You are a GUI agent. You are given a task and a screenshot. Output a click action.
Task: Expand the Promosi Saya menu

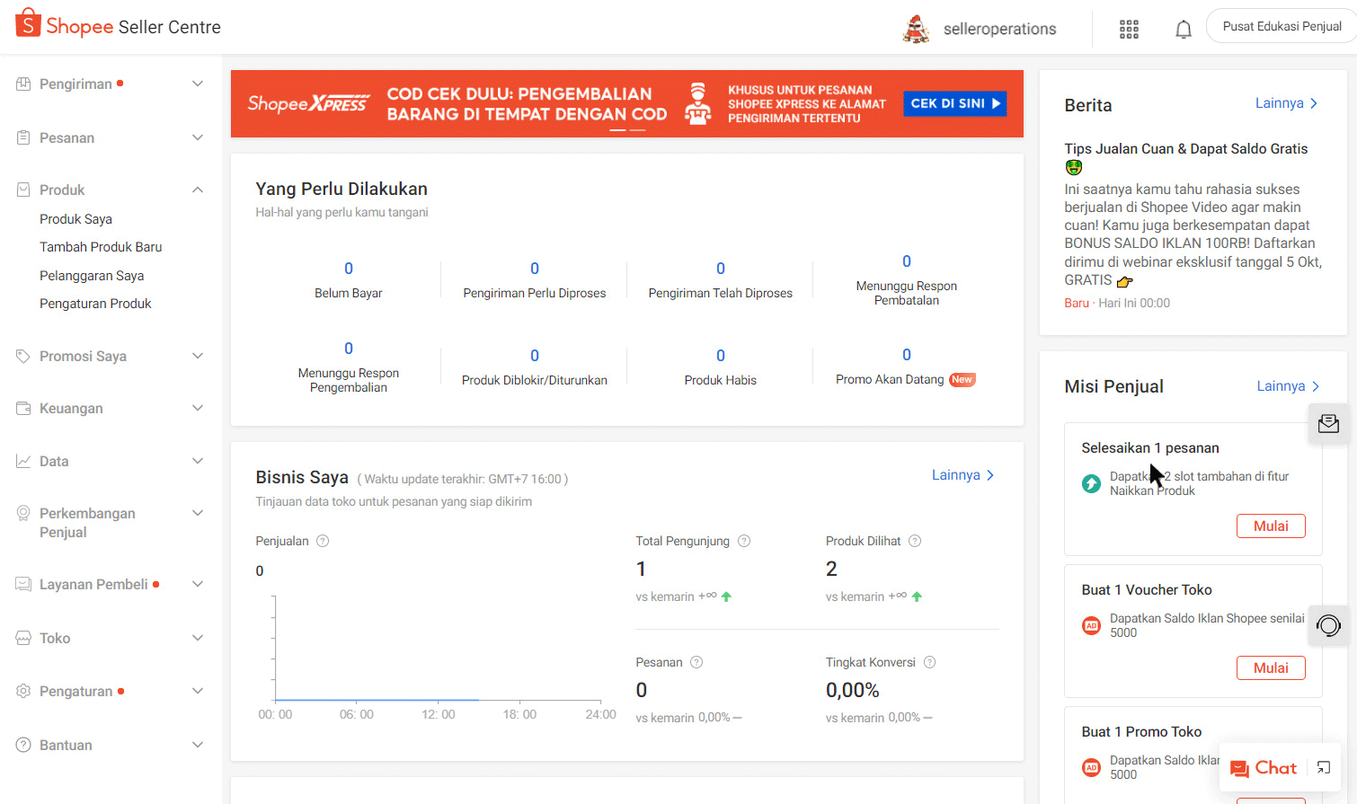pyautogui.click(x=197, y=356)
